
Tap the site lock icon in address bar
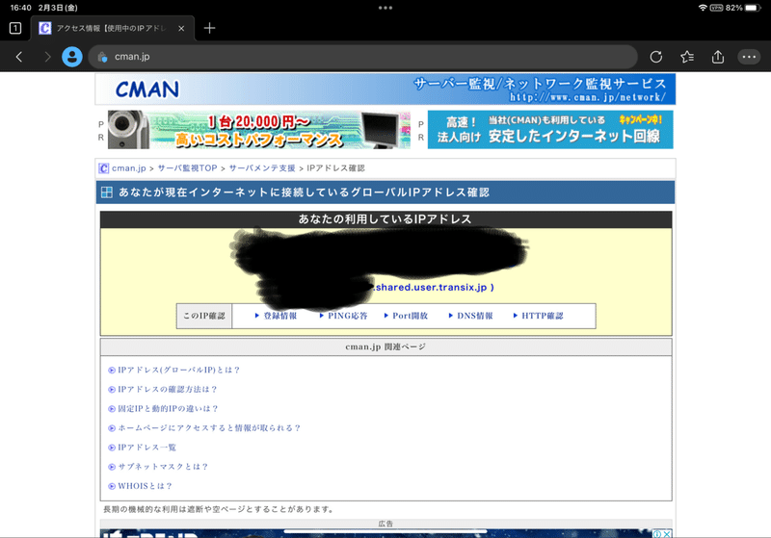102,57
